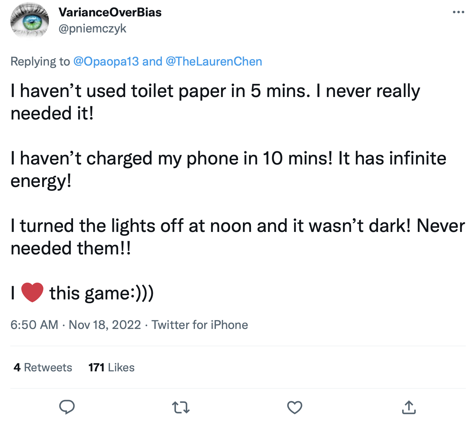Screen dimensions: 471x425
Task: Open the VarianceOverBias display name
Action: (110, 12)
